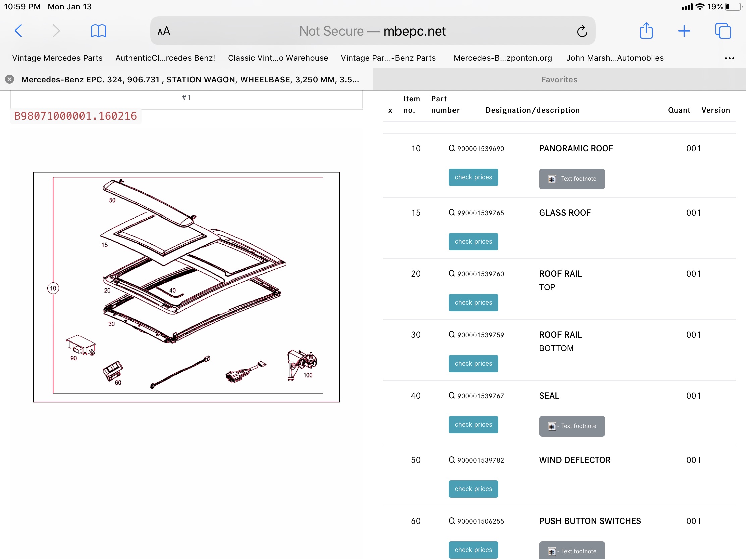
Task: Tap the battery 19% indicator
Action: tap(725, 7)
